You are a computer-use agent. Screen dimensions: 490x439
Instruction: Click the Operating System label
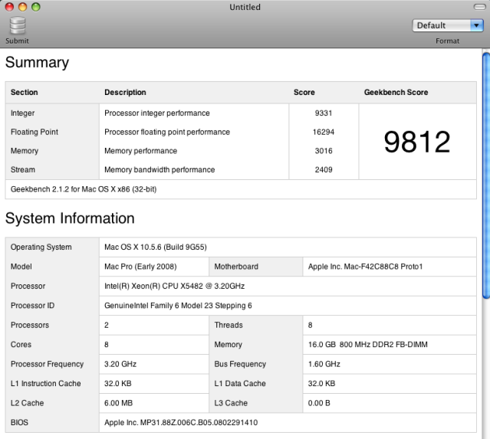[x=41, y=247]
